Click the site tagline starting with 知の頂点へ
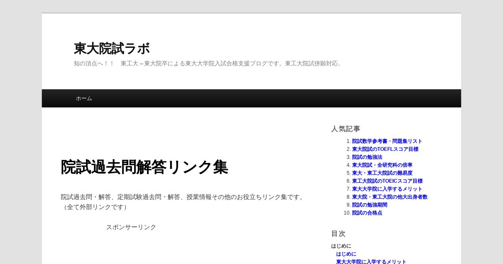The height and width of the screenshot is (264, 503). pyautogui.click(x=208, y=64)
